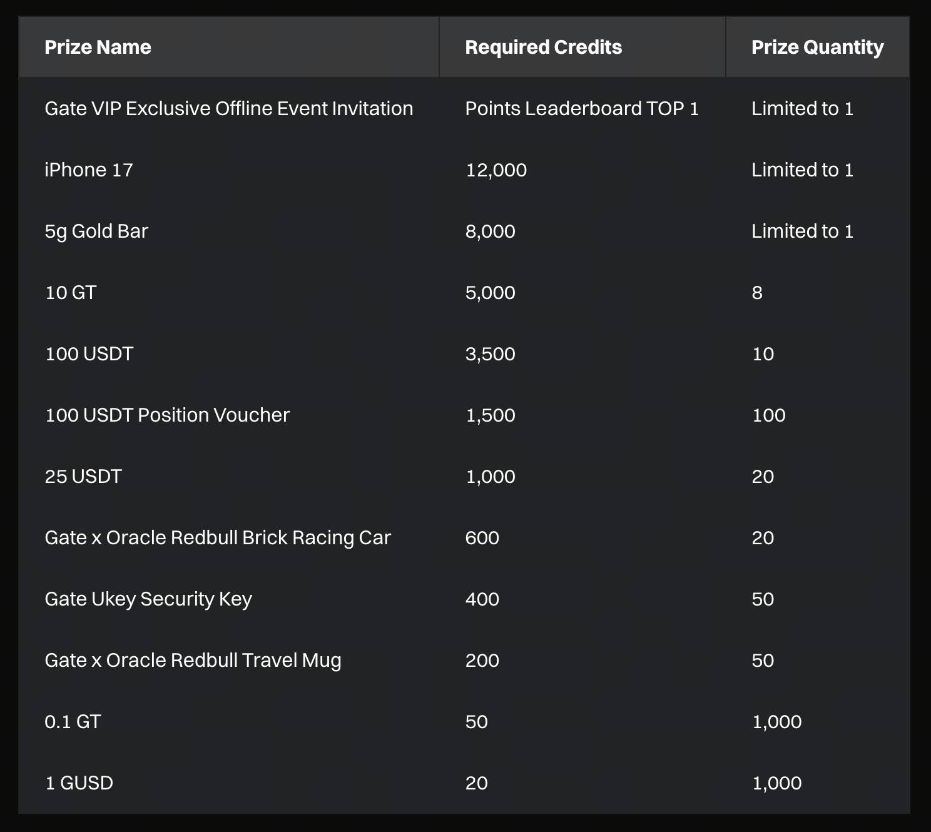Select Gate x Oracle Redbull Brick Racing Car
The height and width of the screenshot is (832, 931).
[218, 538]
